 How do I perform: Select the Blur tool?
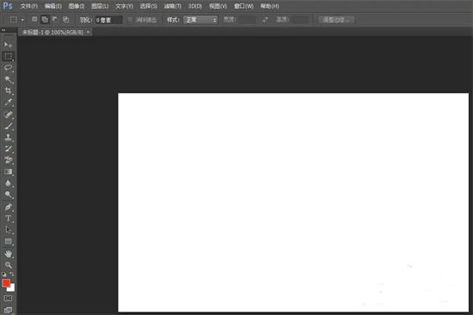[x=8, y=183]
